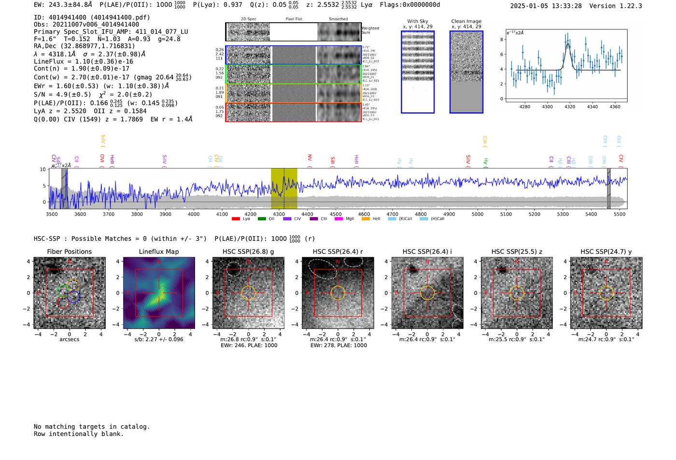This screenshot has height=460, width=676.
Task: Click the 'No matching targets in catalog.' text
Action: [92, 427]
